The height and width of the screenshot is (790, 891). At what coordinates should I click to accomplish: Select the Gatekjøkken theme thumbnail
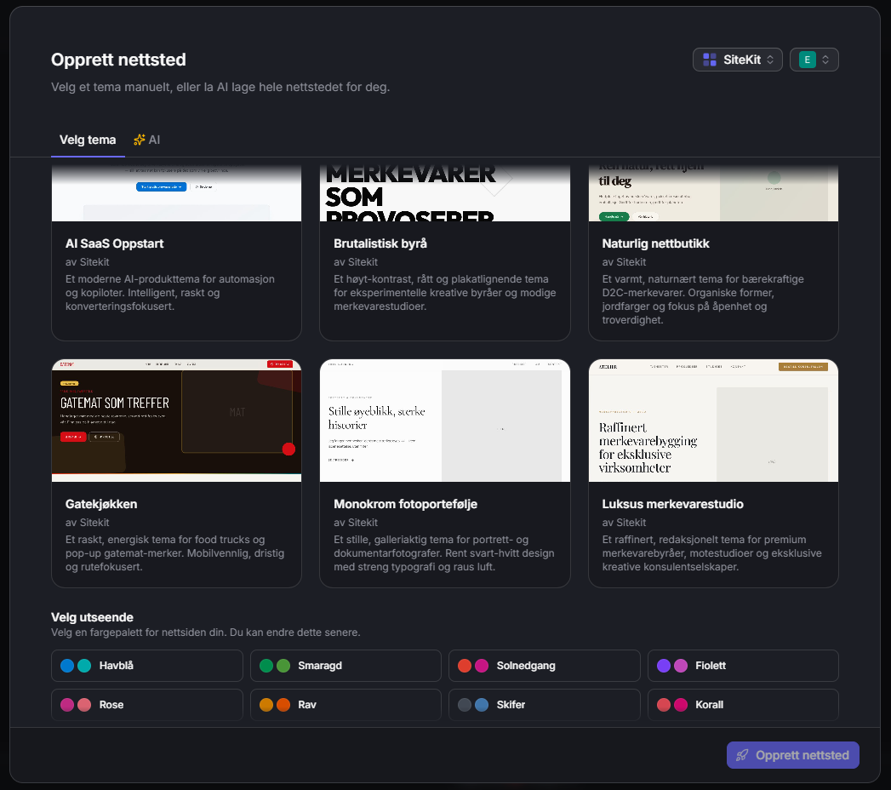pyautogui.click(x=176, y=421)
